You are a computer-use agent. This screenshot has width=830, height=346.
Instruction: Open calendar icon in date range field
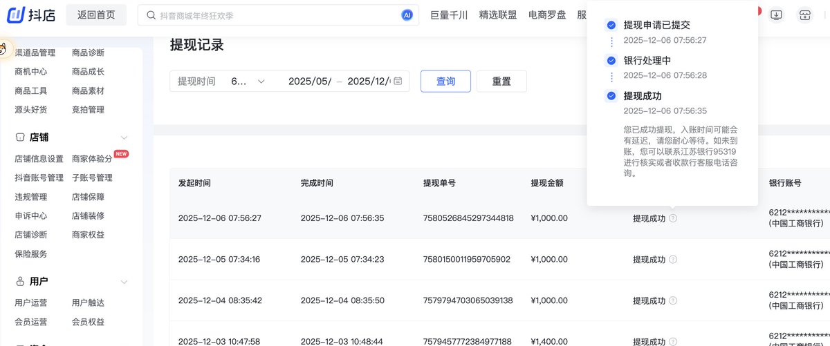pyautogui.click(x=398, y=81)
